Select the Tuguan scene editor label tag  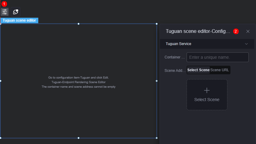(x=19, y=20)
